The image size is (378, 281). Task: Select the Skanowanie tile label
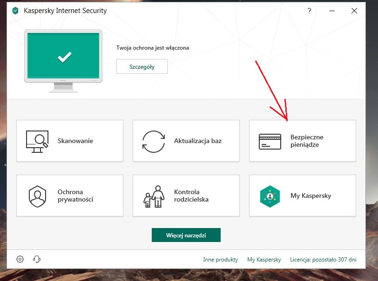pos(75,141)
